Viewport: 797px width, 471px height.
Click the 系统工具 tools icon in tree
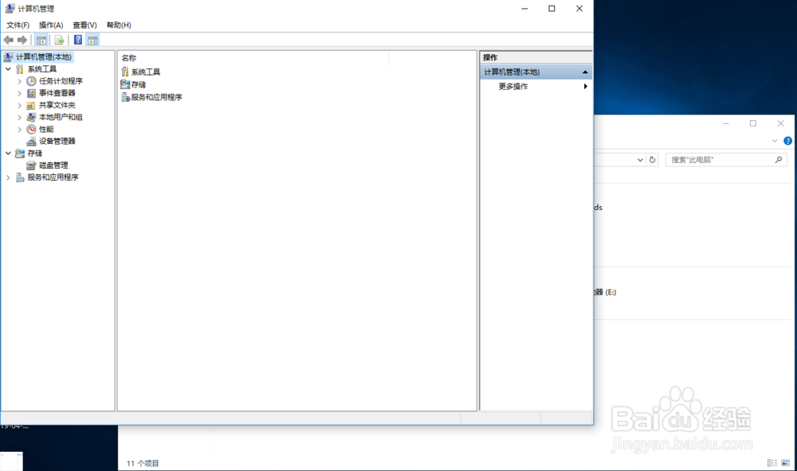point(20,69)
